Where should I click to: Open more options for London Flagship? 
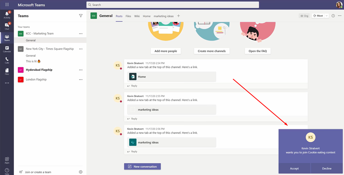(x=81, y=79)
